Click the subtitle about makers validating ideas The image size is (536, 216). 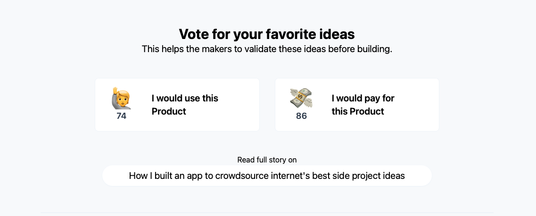(267, 49)
